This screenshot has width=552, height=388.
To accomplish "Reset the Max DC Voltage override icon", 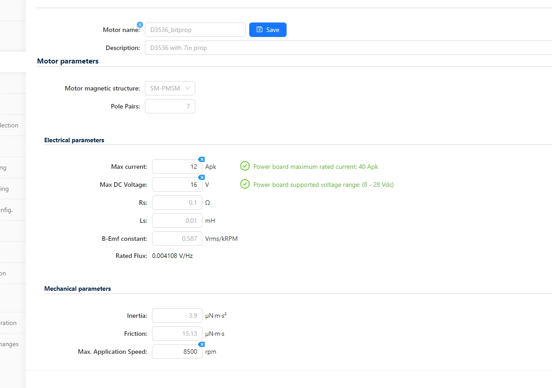I will coord(202,177).
